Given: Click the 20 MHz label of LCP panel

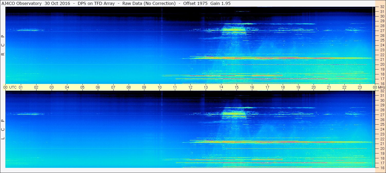Looking at the screenshot, I should point(382,149).
